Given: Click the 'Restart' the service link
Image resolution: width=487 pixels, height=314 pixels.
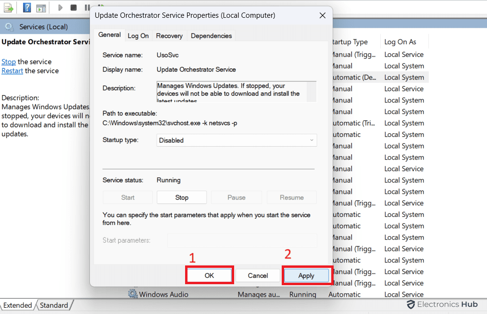Looking at the screenshot, I should point(12,71).
